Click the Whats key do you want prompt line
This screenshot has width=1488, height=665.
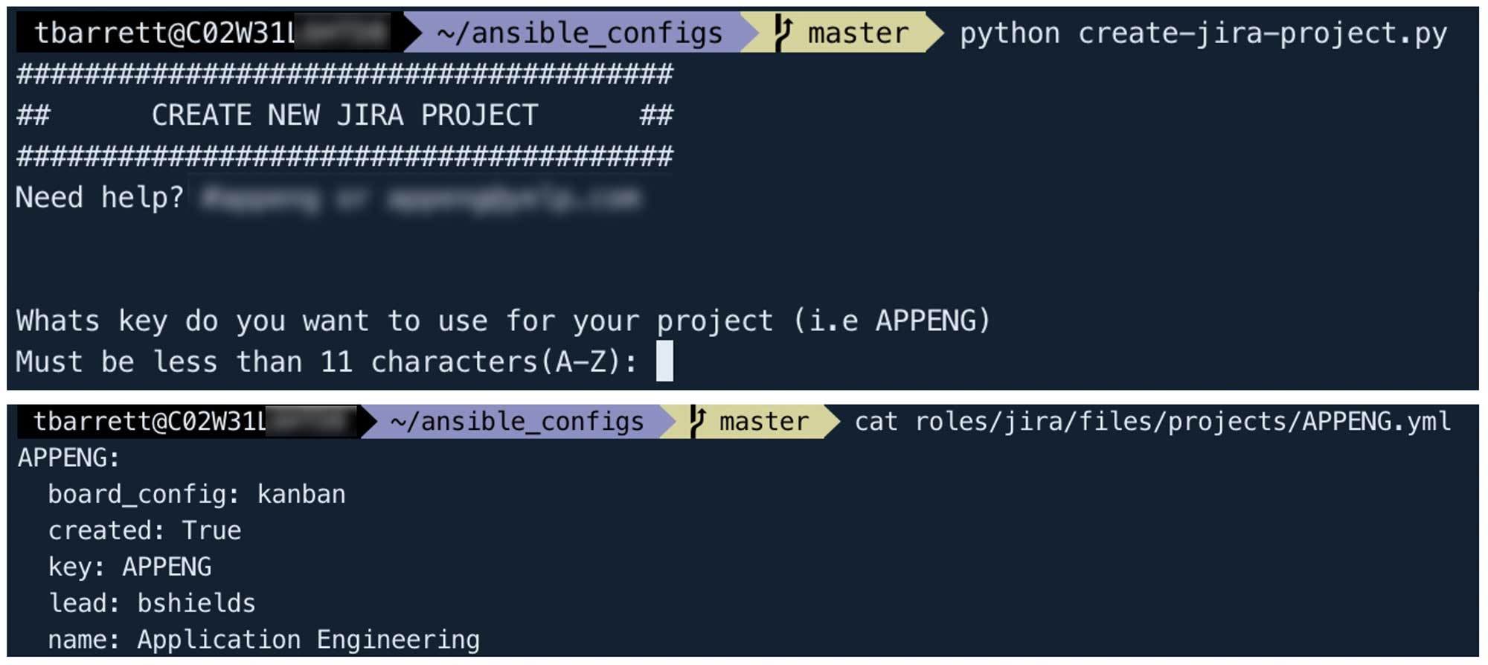pos(503,321)
